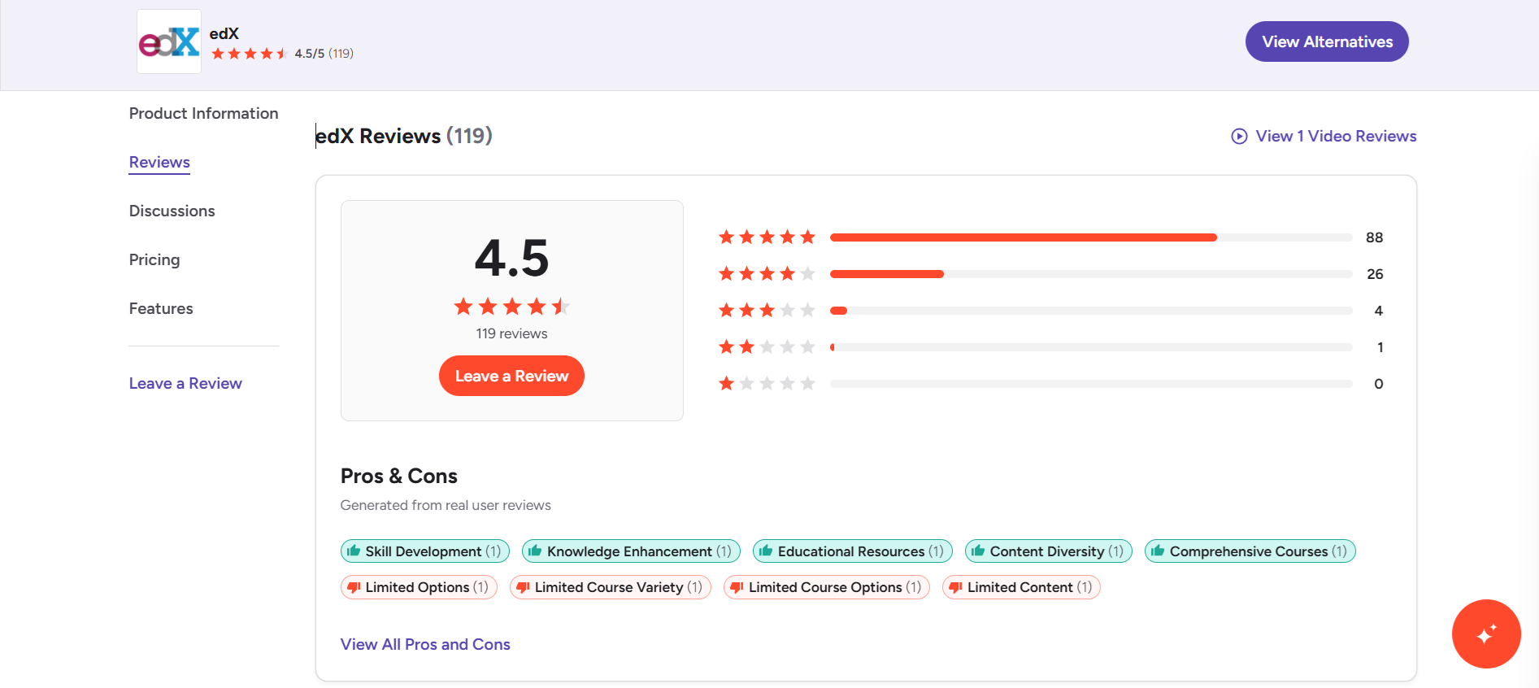1539x688 pixels.
Task: Select the Knowledge Enhancement pro tag
Action: [x=631, y=551]
